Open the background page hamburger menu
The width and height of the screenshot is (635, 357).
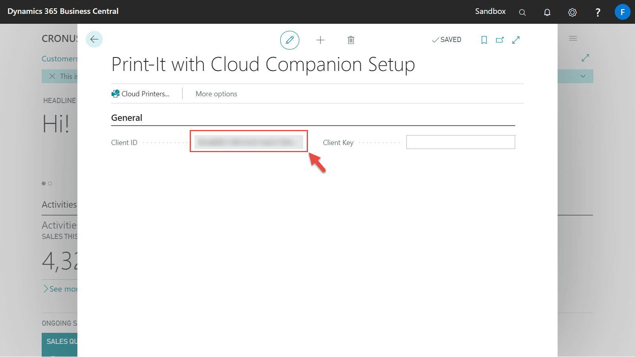[x=573, y=38]
